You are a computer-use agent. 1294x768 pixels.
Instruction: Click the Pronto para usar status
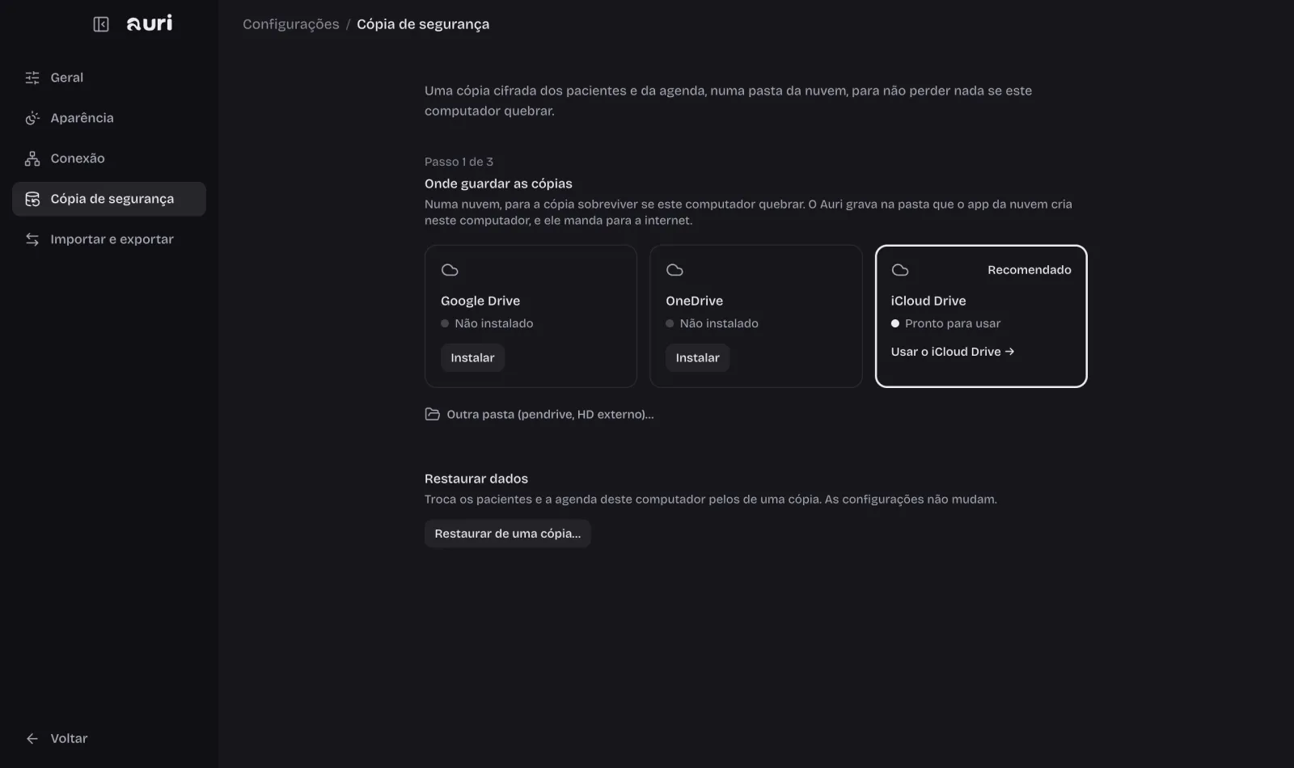(946, 323)
